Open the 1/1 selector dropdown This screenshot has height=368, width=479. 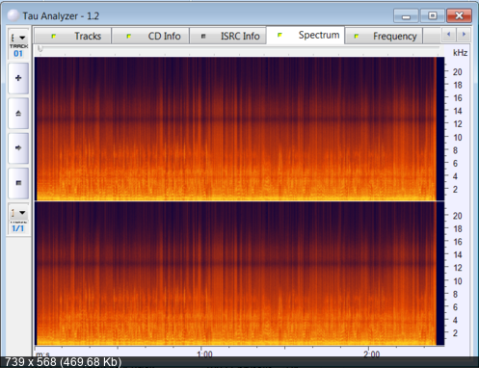pyautogui.click(x=18, y=213)
